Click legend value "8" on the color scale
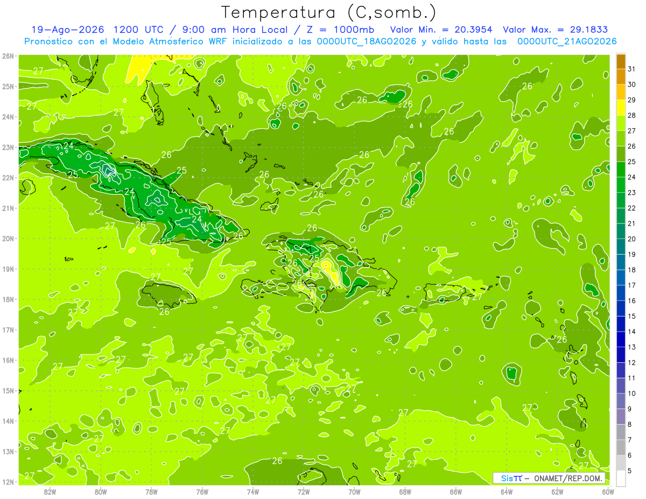 coord(630,424)
